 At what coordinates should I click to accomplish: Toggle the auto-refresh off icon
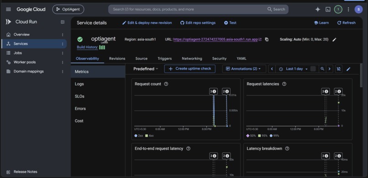(x=339, y=69)
